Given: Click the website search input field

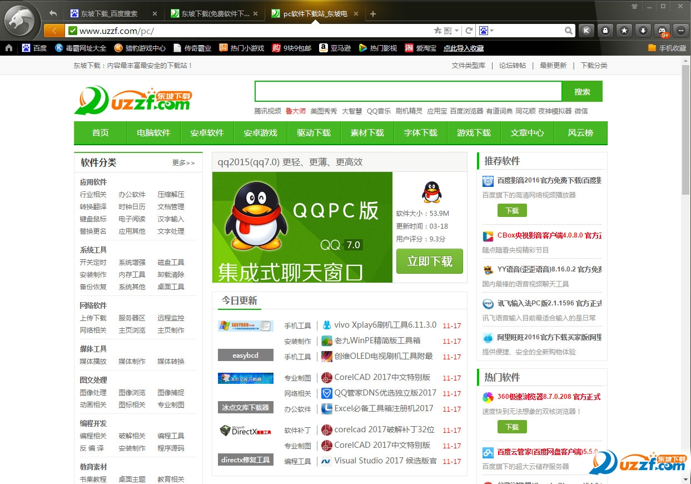Looking at the screenshot, I should (x=408, y=92).
